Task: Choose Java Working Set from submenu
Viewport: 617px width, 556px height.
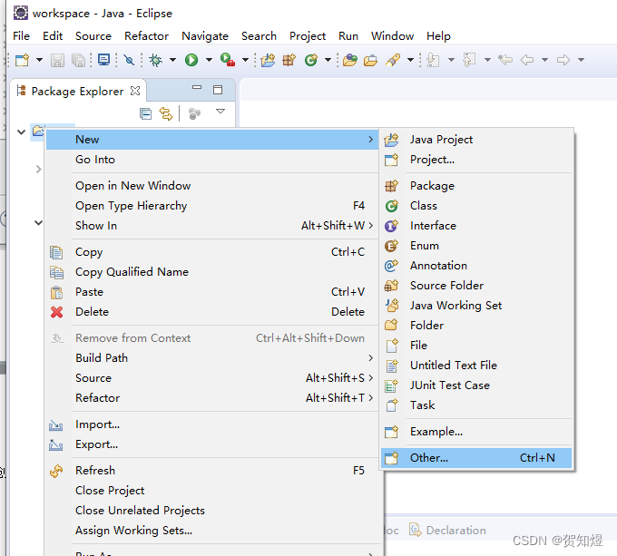Action: click(x=476, y=306)
